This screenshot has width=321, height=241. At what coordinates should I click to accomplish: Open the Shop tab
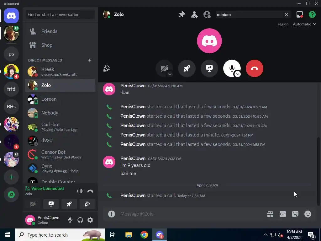pyautogui.click(x=60, y=45)
